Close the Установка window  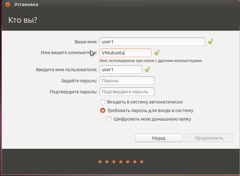(x=8, y=5)
